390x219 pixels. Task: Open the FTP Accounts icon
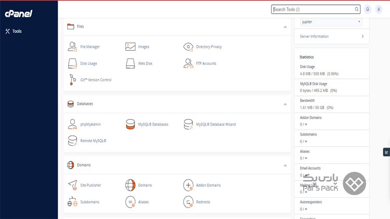click(x=188, y=63)
